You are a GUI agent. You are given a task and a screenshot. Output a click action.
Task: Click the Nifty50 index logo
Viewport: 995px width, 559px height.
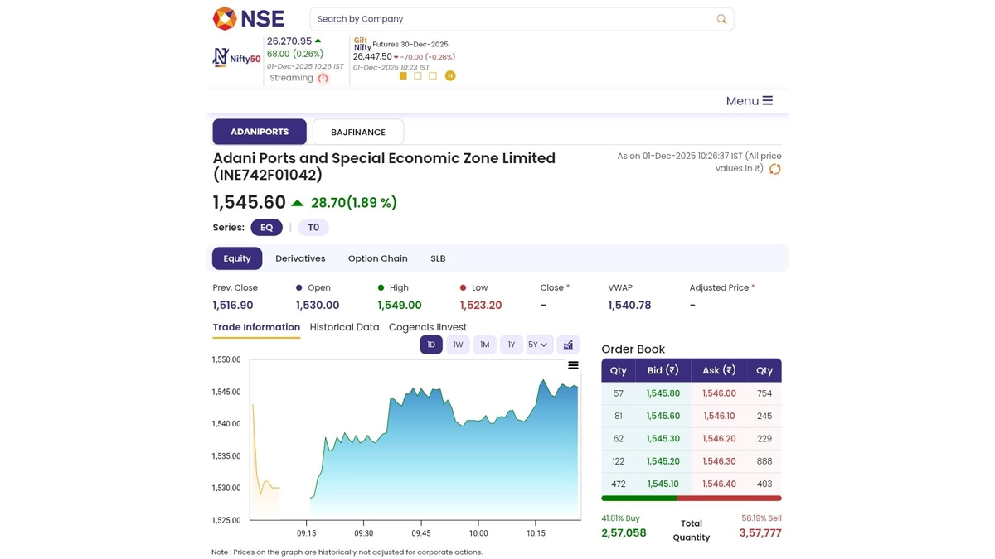click(236, 58)
